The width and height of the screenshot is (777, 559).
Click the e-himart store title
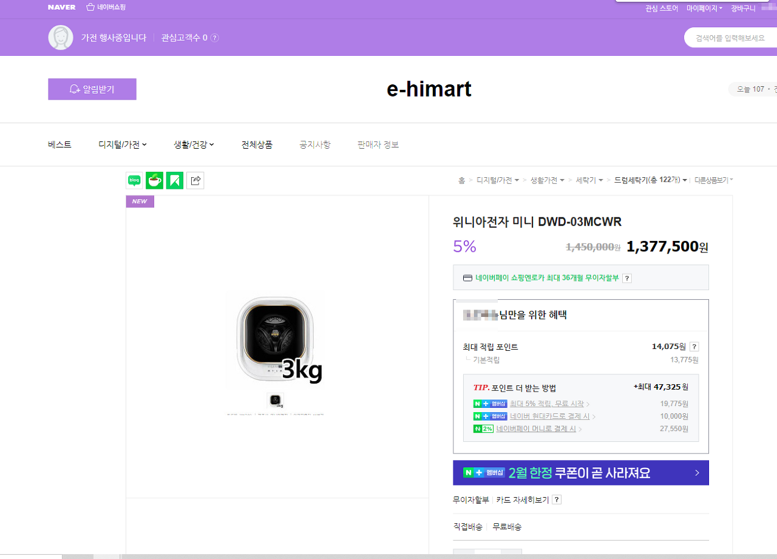coord(429,89)
